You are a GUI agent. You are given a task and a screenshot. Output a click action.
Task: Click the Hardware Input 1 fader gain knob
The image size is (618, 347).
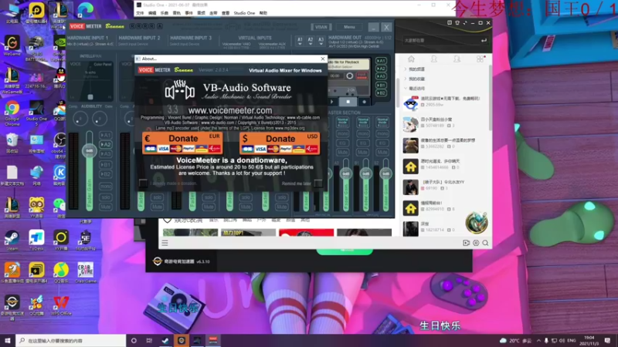click(x=90, y=150)
